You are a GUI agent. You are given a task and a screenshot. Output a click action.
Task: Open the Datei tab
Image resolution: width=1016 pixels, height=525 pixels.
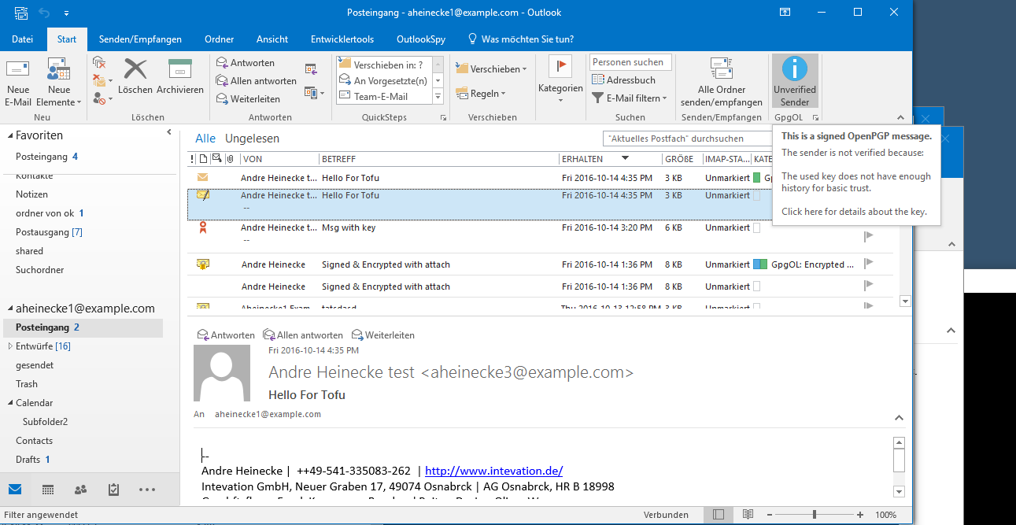[x=23, y=39]
